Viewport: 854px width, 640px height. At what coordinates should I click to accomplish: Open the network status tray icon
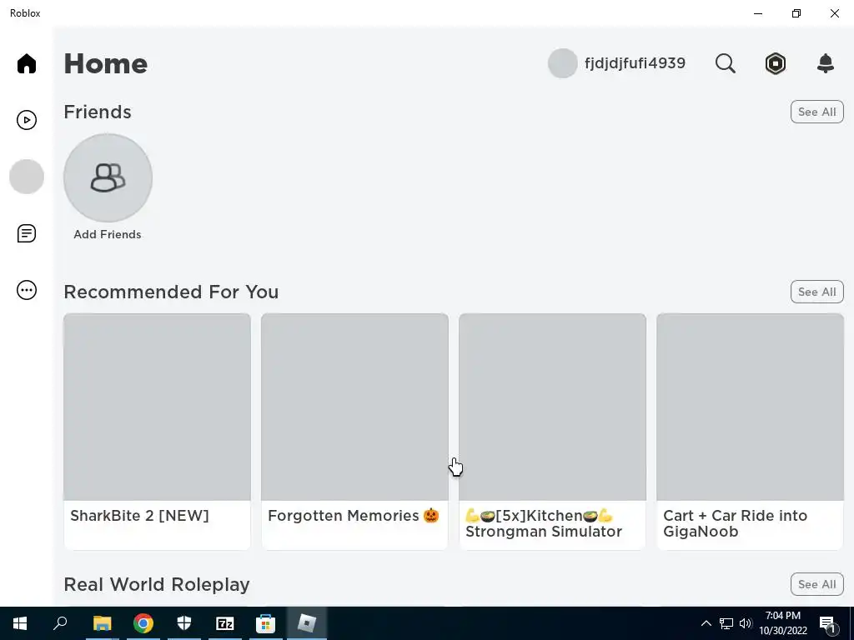point(726,623)
